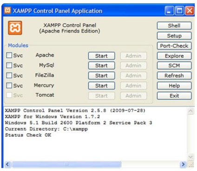Click the Explore button
197x171 pixels.
tap(174, 56)
